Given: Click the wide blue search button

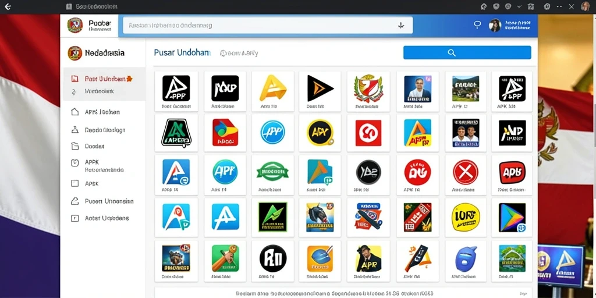Looking at the screenshot, I should click(467, 53).
